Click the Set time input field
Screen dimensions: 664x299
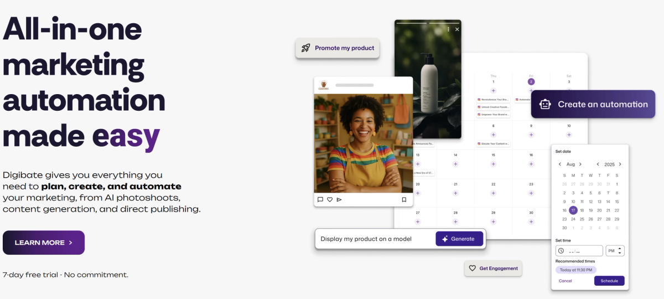[x=579, y=251]
